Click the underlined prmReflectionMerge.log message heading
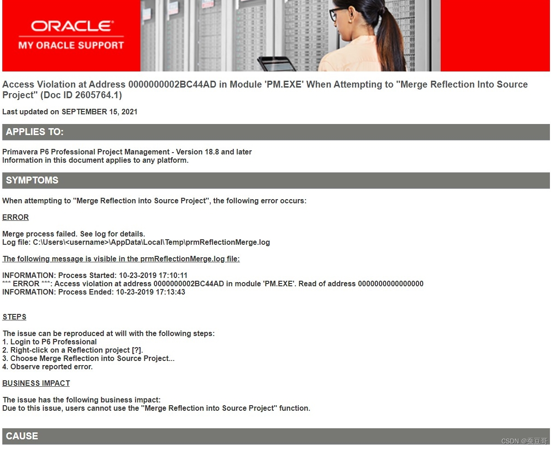The width and height of the screenshot is (555, 449). point(121,259)
